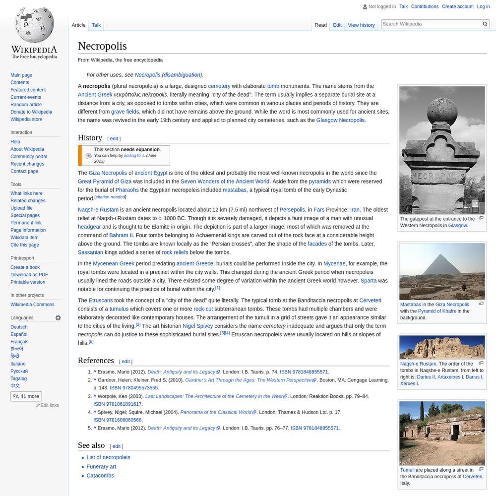Enlarge the Naqsh-e Rustam image icon
Viewport: 496px width, 496px height.
481,363
